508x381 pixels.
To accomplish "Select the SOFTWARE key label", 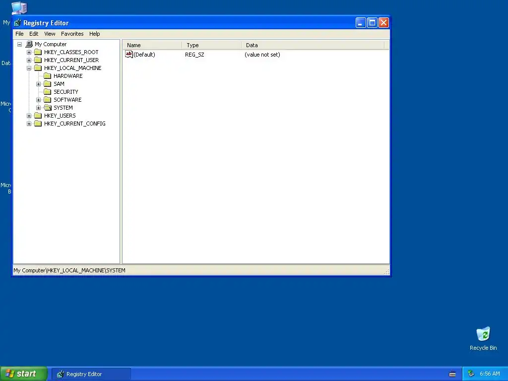I will 67,100.
